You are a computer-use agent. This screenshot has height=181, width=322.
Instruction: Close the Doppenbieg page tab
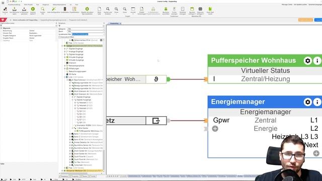tap(120, 24)
